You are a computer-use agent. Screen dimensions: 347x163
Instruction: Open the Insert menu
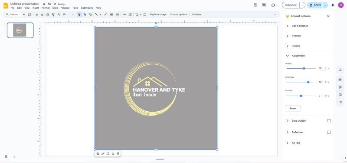click(x=36, y=8)
